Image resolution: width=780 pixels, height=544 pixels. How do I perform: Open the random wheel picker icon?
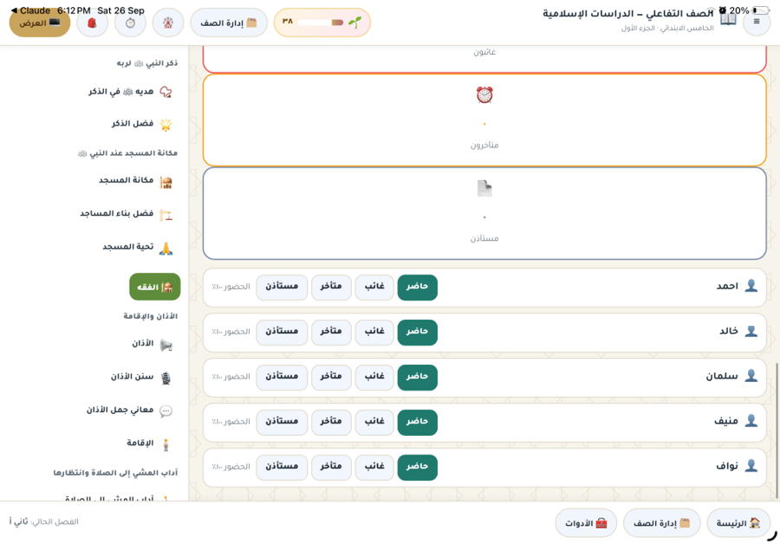point(168,23)
